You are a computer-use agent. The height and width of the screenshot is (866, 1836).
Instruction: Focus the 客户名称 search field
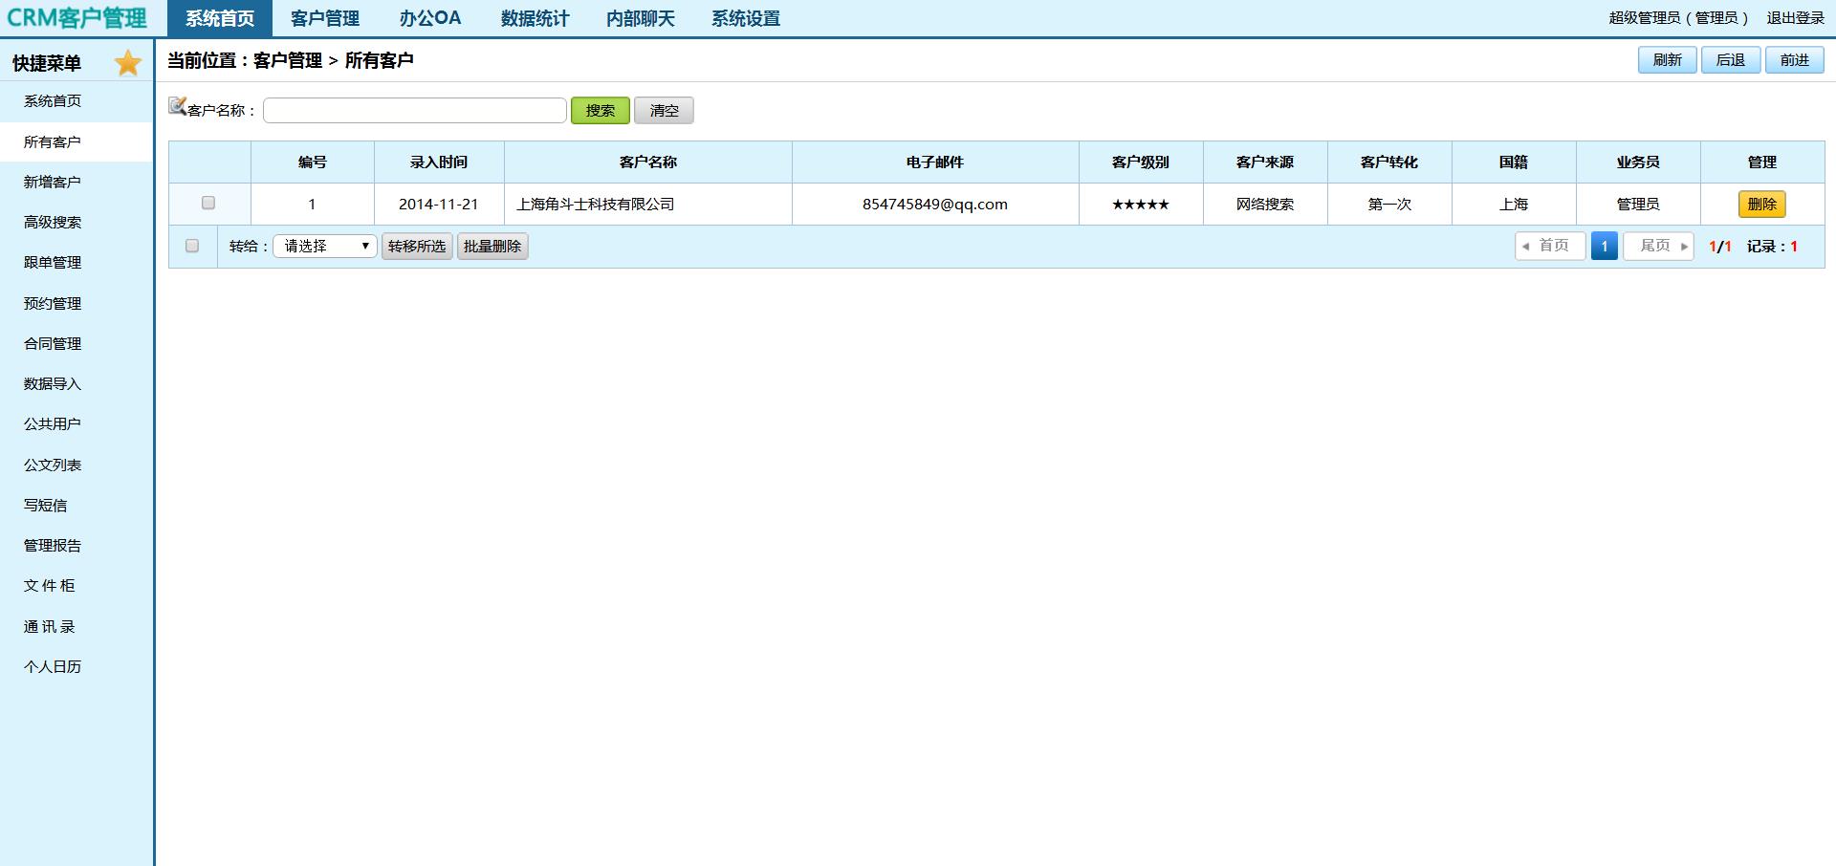click(x=415, y=111)
